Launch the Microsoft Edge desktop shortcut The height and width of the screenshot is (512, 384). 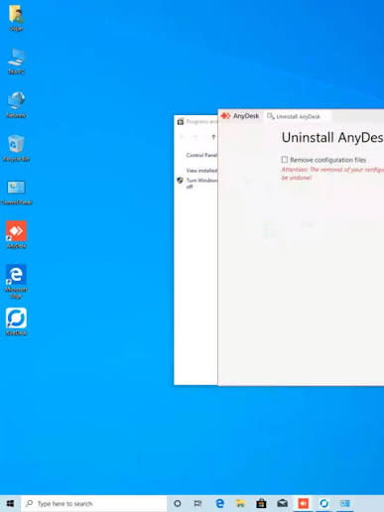(x=16, y=282)
